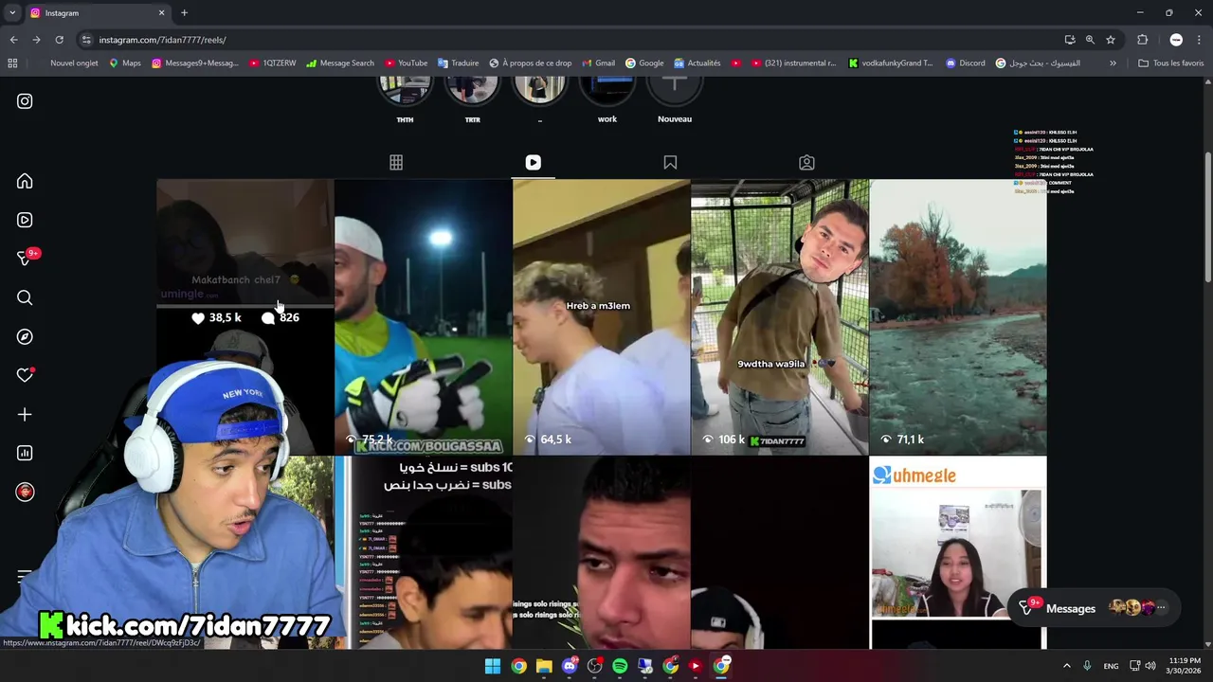Open the Dashboard chart icon in sidebar
Image resolution: width=1213 pixels, height=682 pixels.
pyautogui.click(x=25, y=453)
